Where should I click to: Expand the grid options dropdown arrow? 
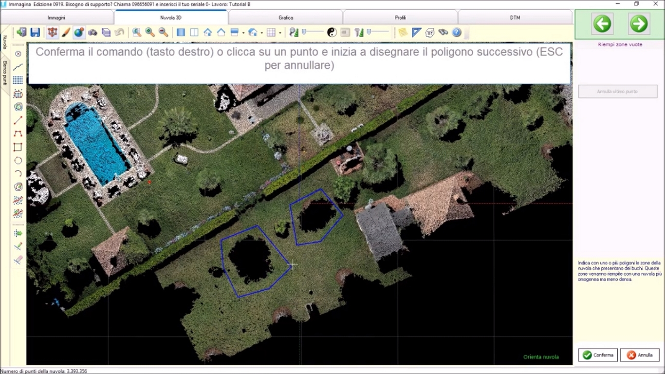279,33
